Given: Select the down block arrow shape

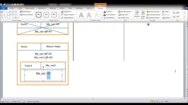Looking at the screenshot, I should pyautogui.click(x=13, y=15).
